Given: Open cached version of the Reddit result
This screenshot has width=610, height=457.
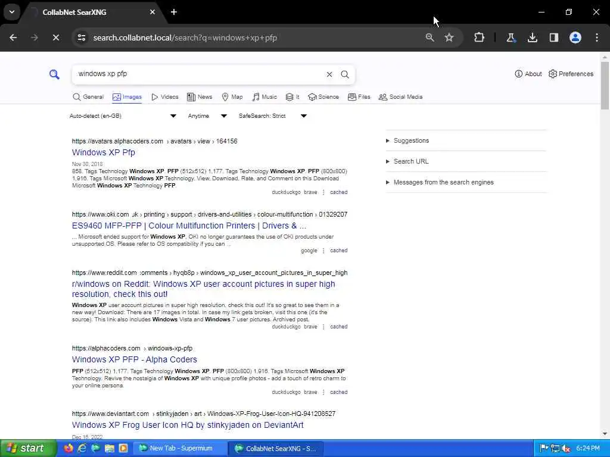Looking at the screenshot, I should click(x=338, y=327).
